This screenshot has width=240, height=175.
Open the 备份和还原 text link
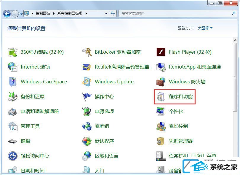point(33,96)
